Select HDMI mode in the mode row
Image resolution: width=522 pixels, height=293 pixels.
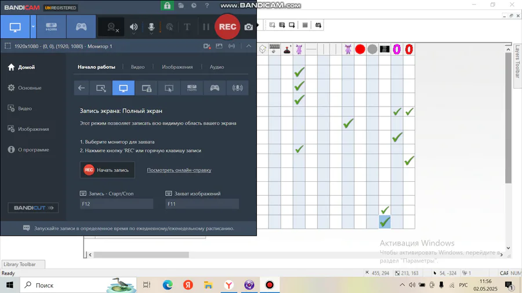[192, 88]
